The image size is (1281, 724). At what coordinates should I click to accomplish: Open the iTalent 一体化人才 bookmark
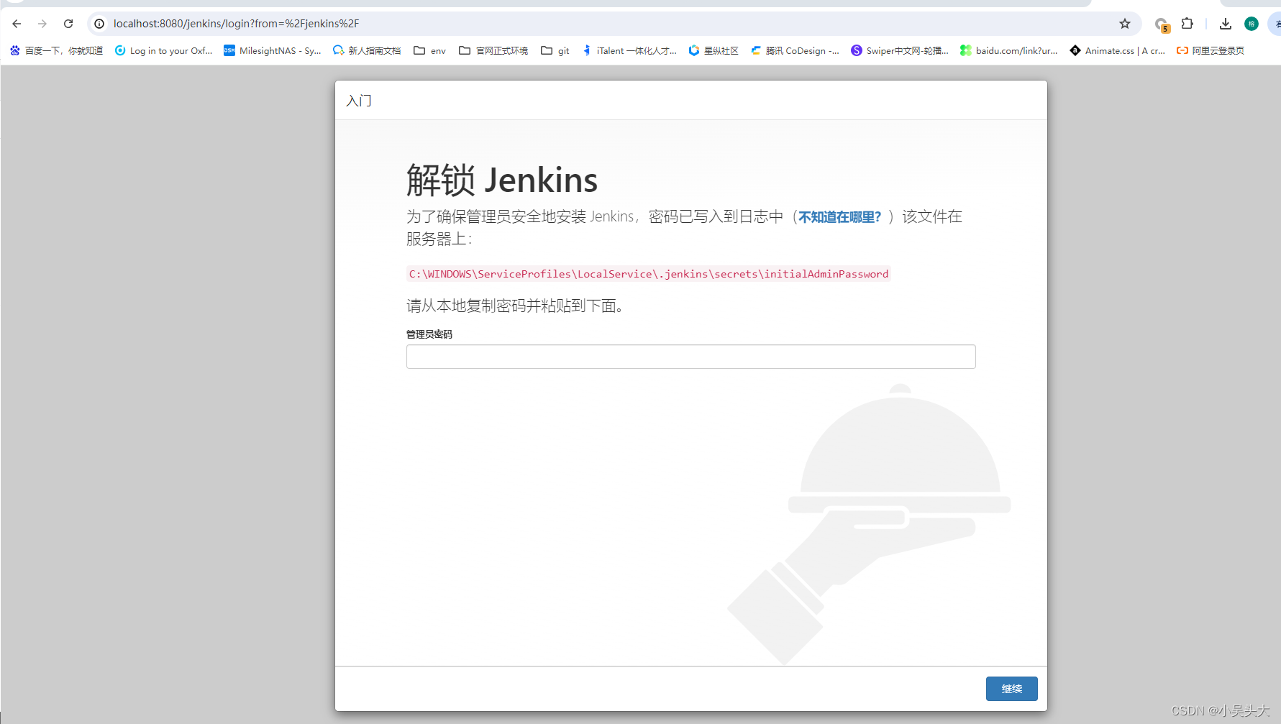click(629, 50)
